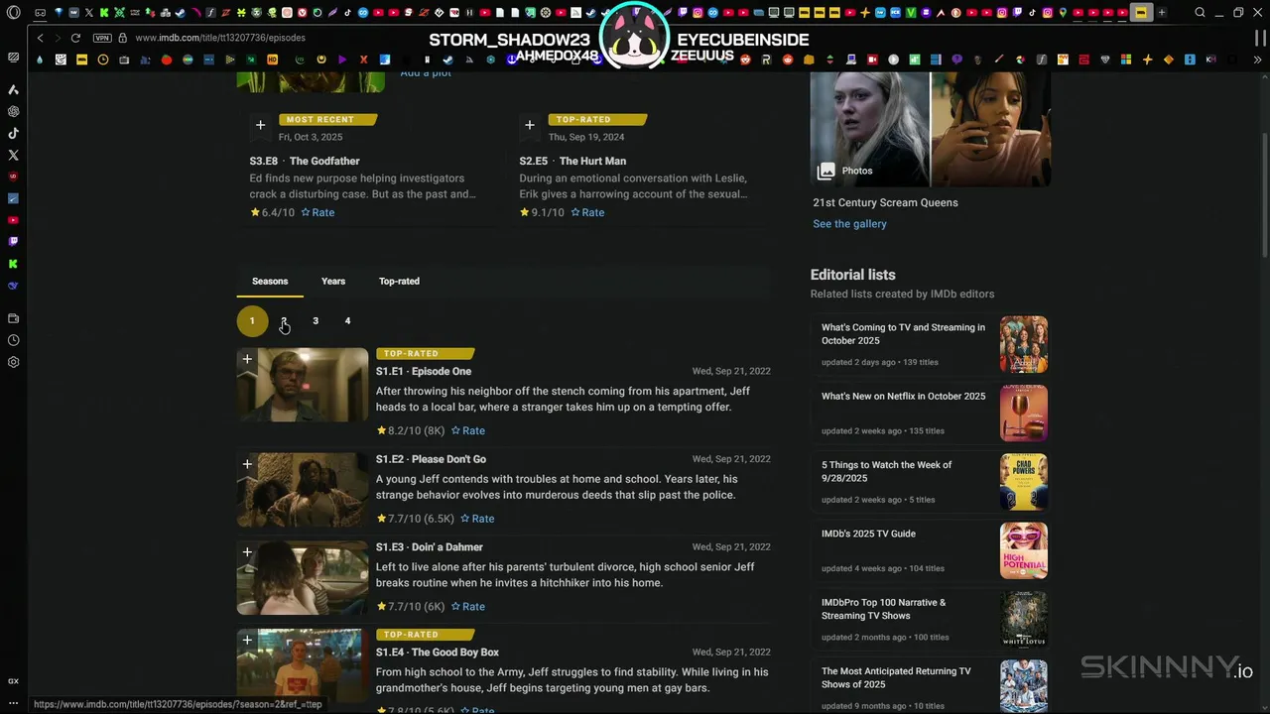1270x714 pixels.
Task: Add S3.E8 The Godfather to watchlist
Action: 260,125
